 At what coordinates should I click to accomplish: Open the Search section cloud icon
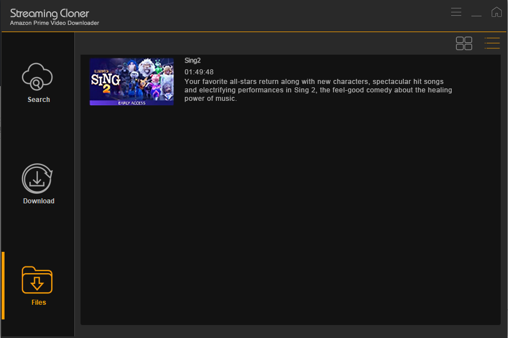click(x=37, y=77)
